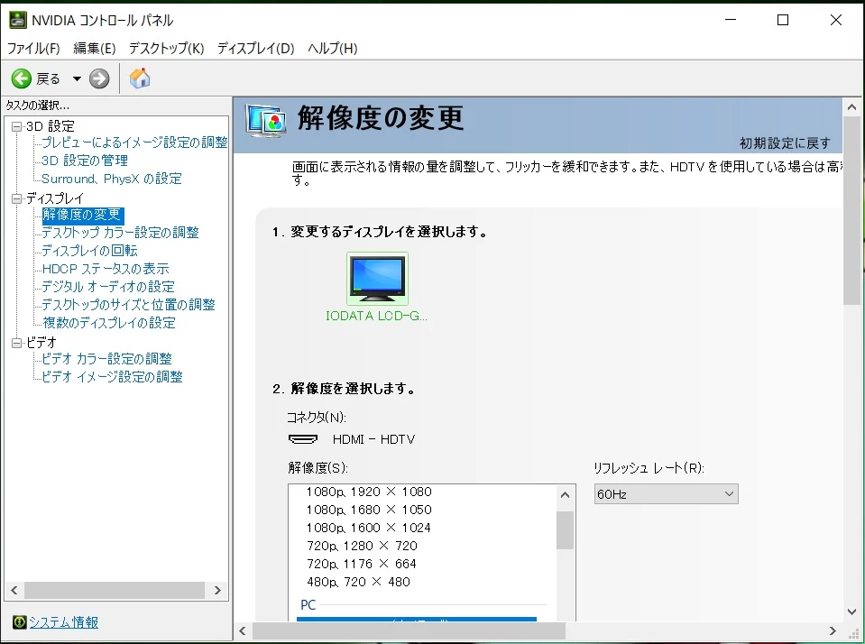Select resolution 720p, 1176 × 664
865x644 pixels.
[362, 564]
